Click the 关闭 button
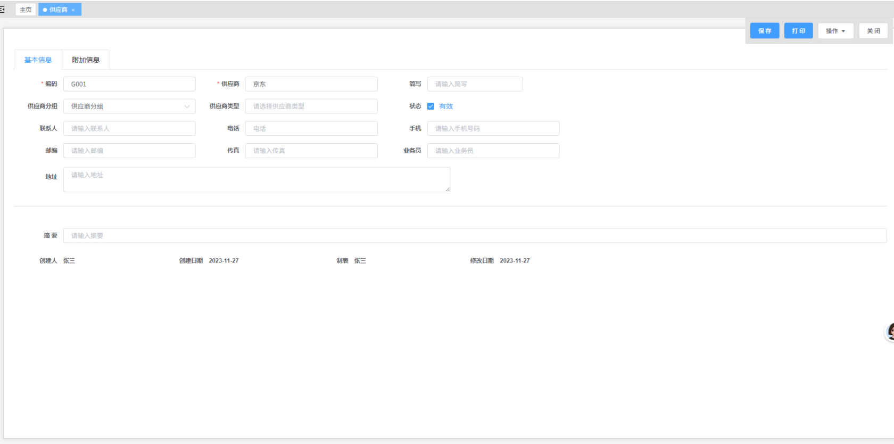 pos(873,31)
